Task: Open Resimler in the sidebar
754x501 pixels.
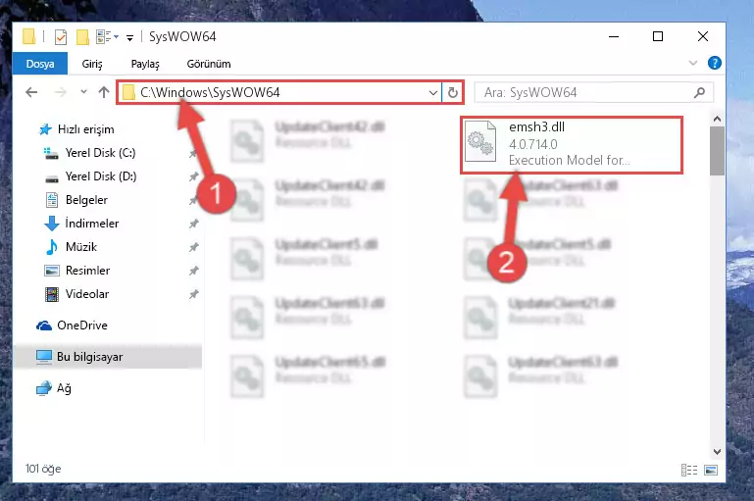Action: coord(77,271)
